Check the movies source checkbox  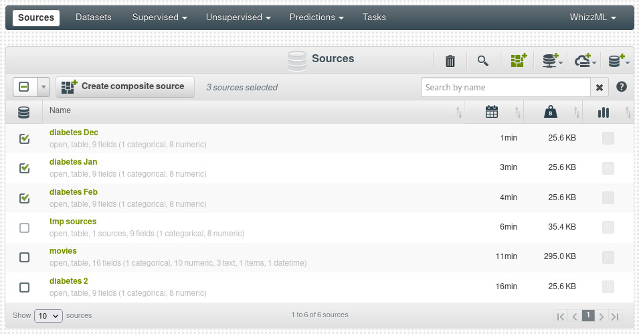click(x=25, y=257)
